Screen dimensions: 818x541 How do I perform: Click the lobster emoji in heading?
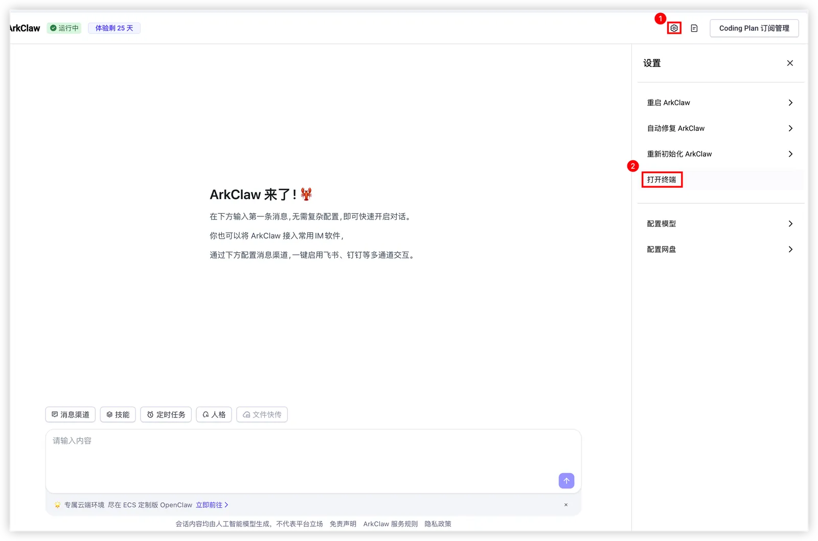306,194
